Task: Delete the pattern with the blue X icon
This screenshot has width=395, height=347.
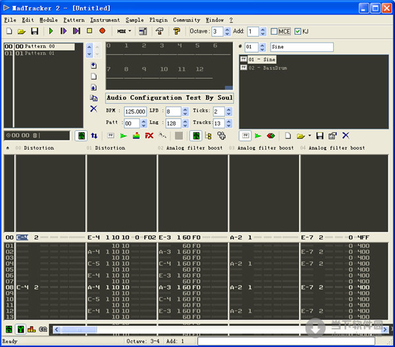Action: click(93, 108)
